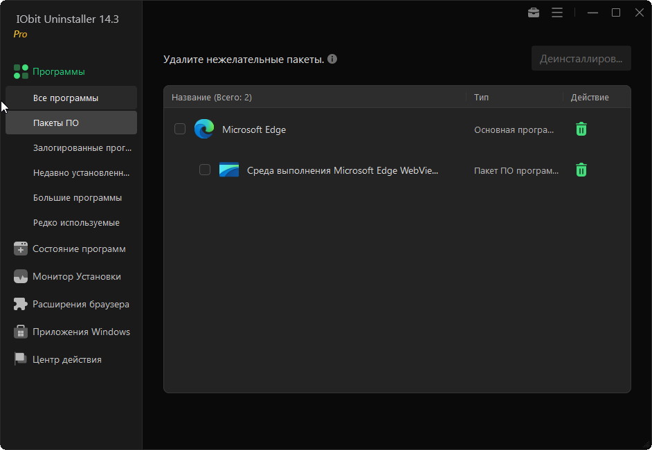Screen dimensions: 652x450
Task: Close the IObit Uninstaller window
Action: coord(640,13)
